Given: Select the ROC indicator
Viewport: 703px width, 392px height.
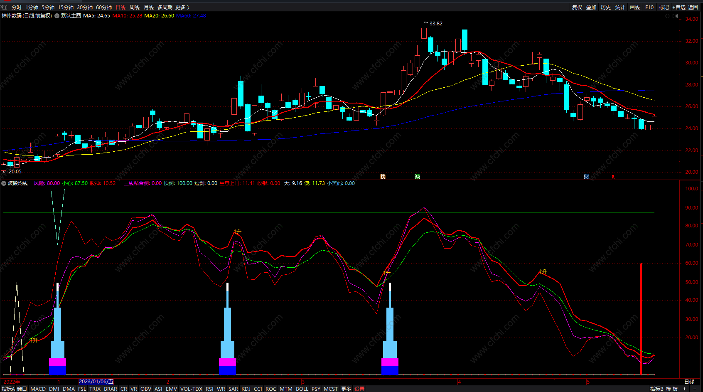Looking at the screenshot, I should (x=271, y=389).
